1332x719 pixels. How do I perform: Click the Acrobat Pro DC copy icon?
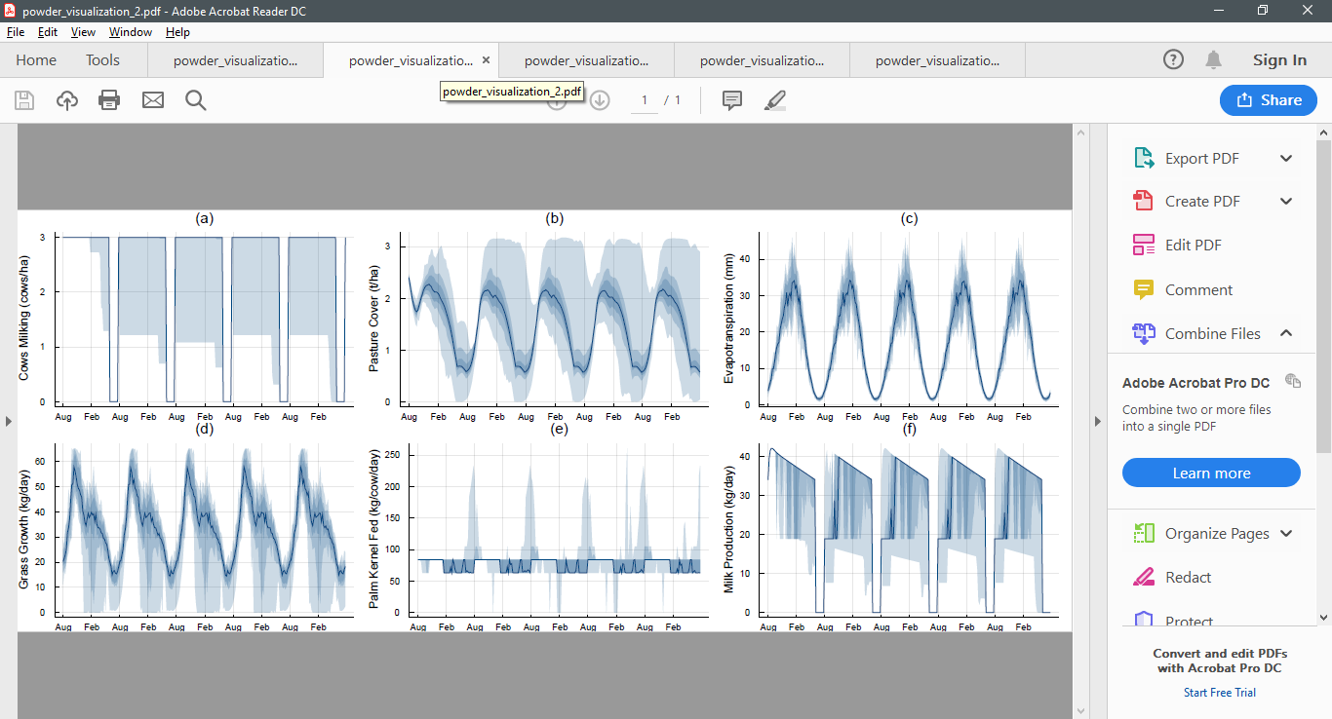1293,380
